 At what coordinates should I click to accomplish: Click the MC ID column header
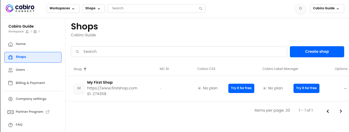(164, 69)
